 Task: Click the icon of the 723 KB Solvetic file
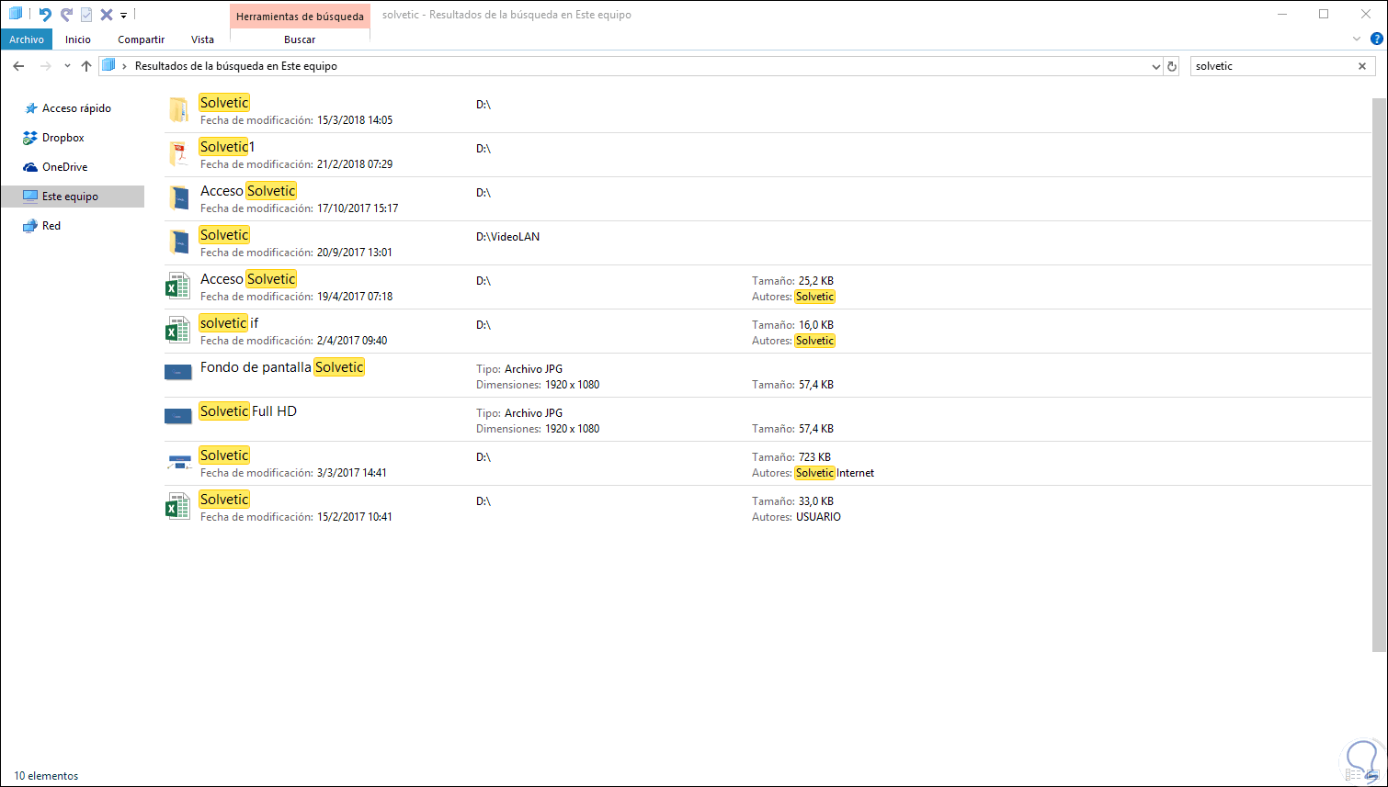(x=178, y=462)
